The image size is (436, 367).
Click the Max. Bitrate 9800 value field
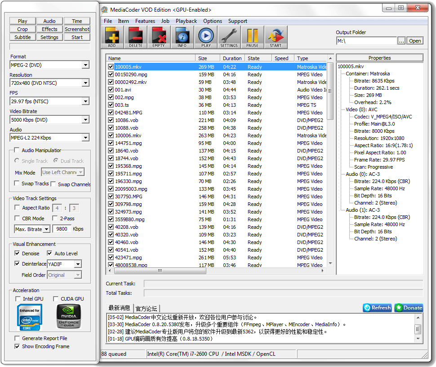pos(62,229)
